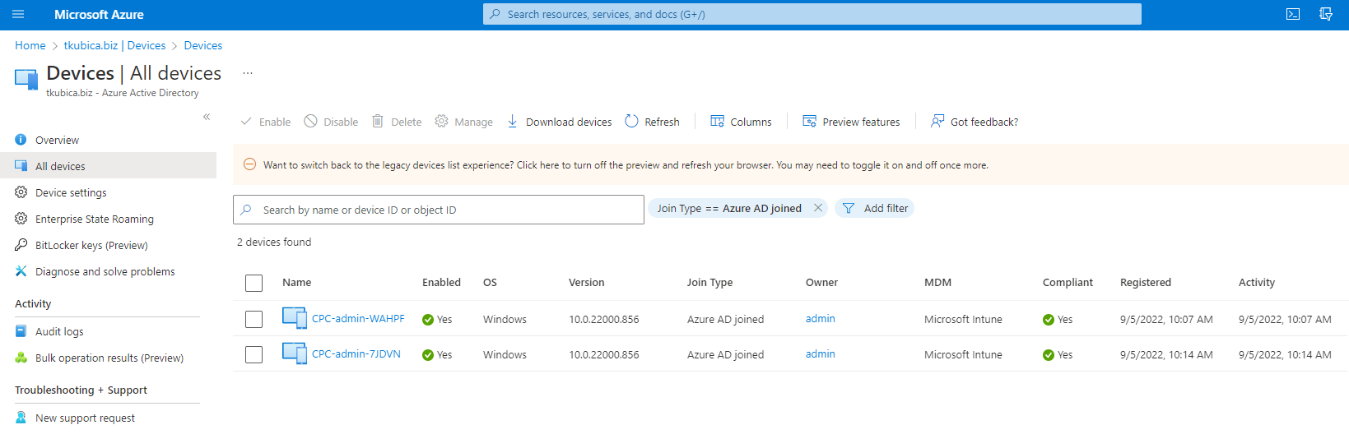Image resolution: width=1349 pixels, height=448 pixels.
Task: Click Got feedback icon
Action: pos(937,122)
